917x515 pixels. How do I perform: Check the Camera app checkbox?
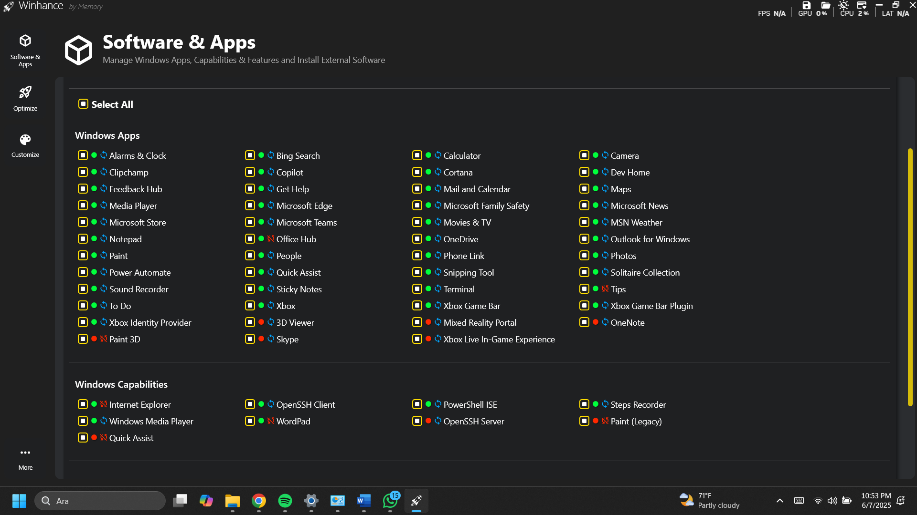[584, 155]
